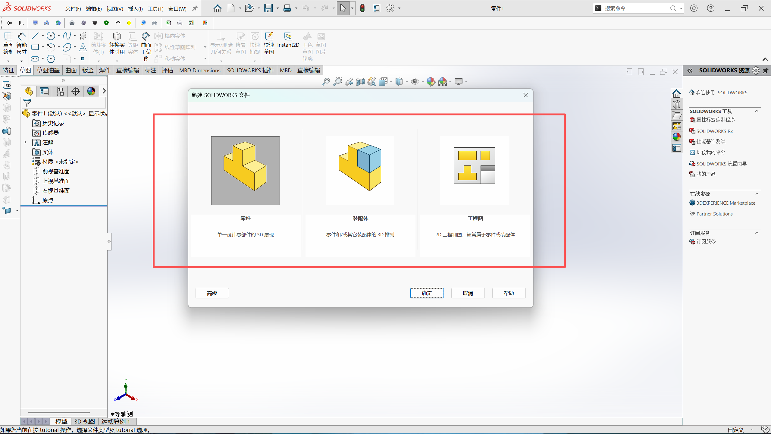The width and height of the screenshot is (771, 434).
Task: Pin the SOLIDWORKS Resources task pane
Action: 766,71
